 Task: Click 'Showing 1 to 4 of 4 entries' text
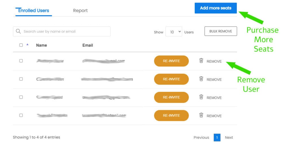(36, 137)
